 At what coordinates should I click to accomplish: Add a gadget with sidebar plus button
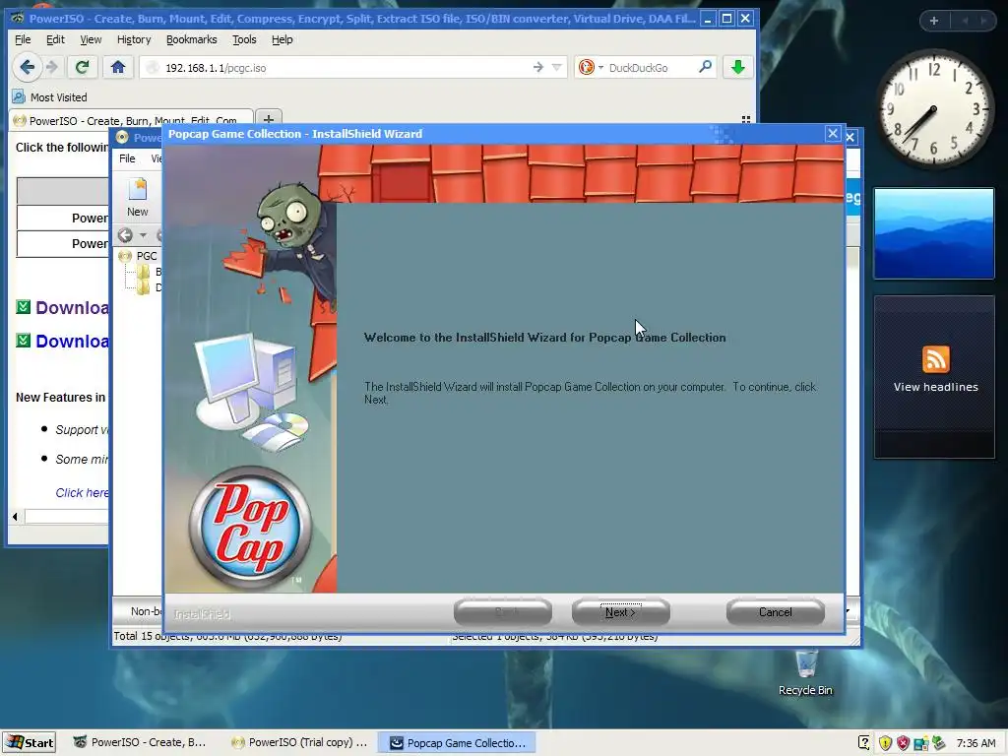pyautogui.click(x=934, y=21)
